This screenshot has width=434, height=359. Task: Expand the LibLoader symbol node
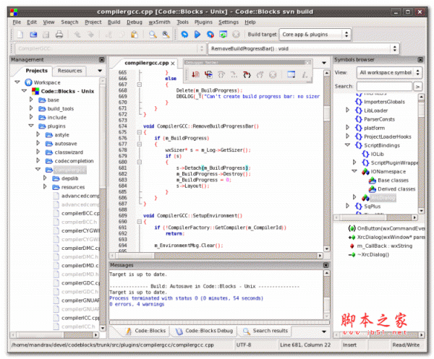tap(348, 111)
